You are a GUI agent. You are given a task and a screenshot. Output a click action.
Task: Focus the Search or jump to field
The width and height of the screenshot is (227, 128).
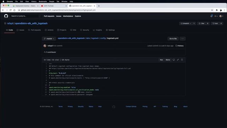(26, 16)
